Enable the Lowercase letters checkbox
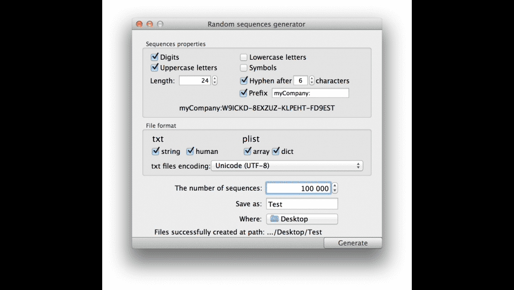This screenshot has height=290, width=514. click(x=243, y=57)
